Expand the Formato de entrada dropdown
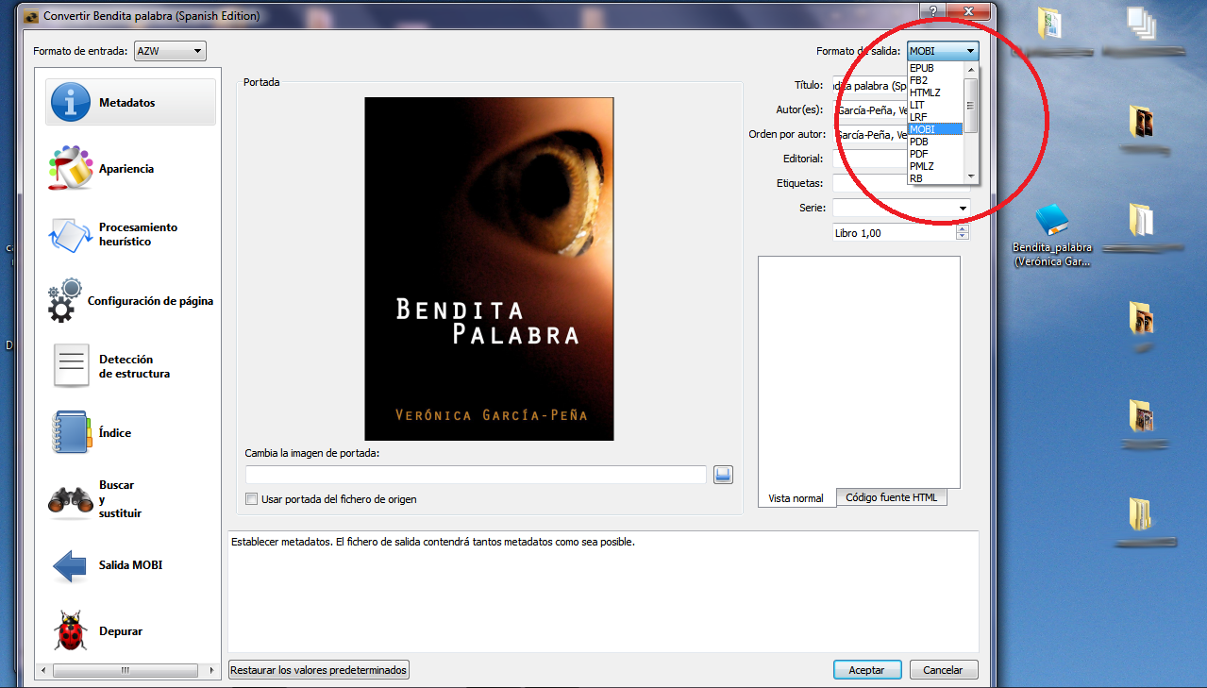The width and height of the screenshot is (1207, 688). (x=170, y=51)
